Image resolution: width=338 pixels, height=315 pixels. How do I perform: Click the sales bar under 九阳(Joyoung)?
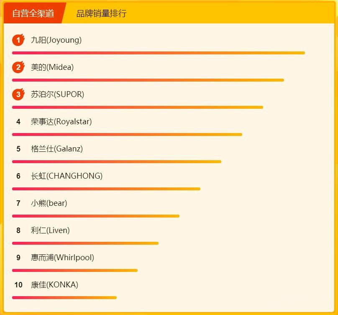coord(158,53)
